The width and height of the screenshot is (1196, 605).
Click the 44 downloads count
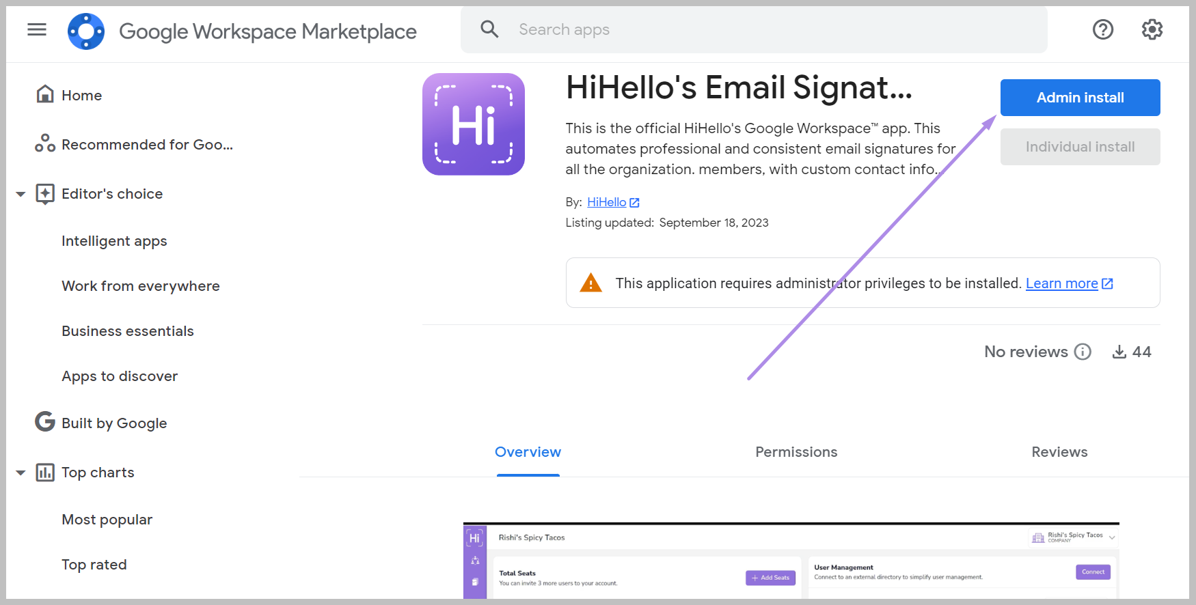(1142, 352)
